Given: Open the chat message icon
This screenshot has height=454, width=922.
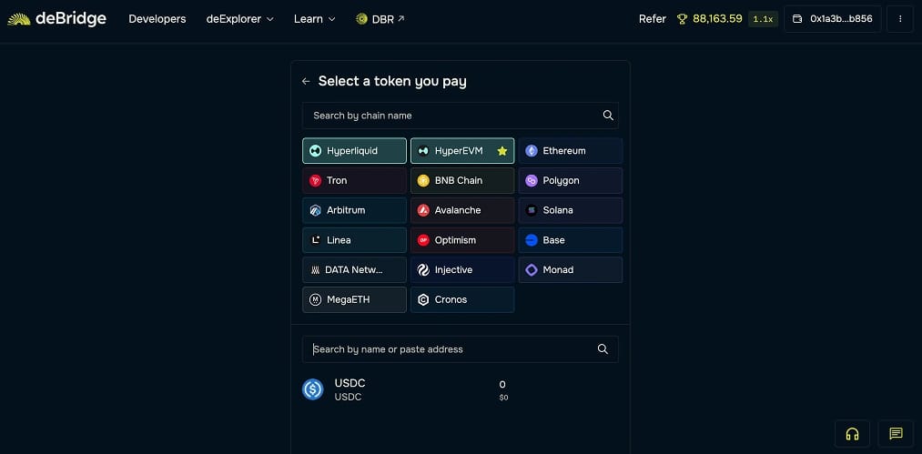Looking at the screenshot, I should point(896,434).
